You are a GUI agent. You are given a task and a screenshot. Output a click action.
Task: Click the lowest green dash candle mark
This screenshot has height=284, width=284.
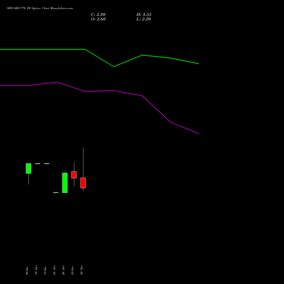pyautogui.click(x=56, y=193)
